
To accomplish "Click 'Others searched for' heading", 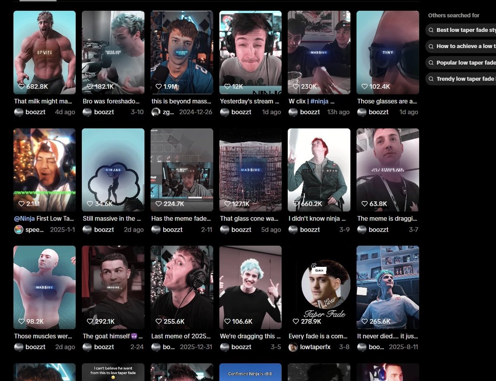I will coord(454,15).
